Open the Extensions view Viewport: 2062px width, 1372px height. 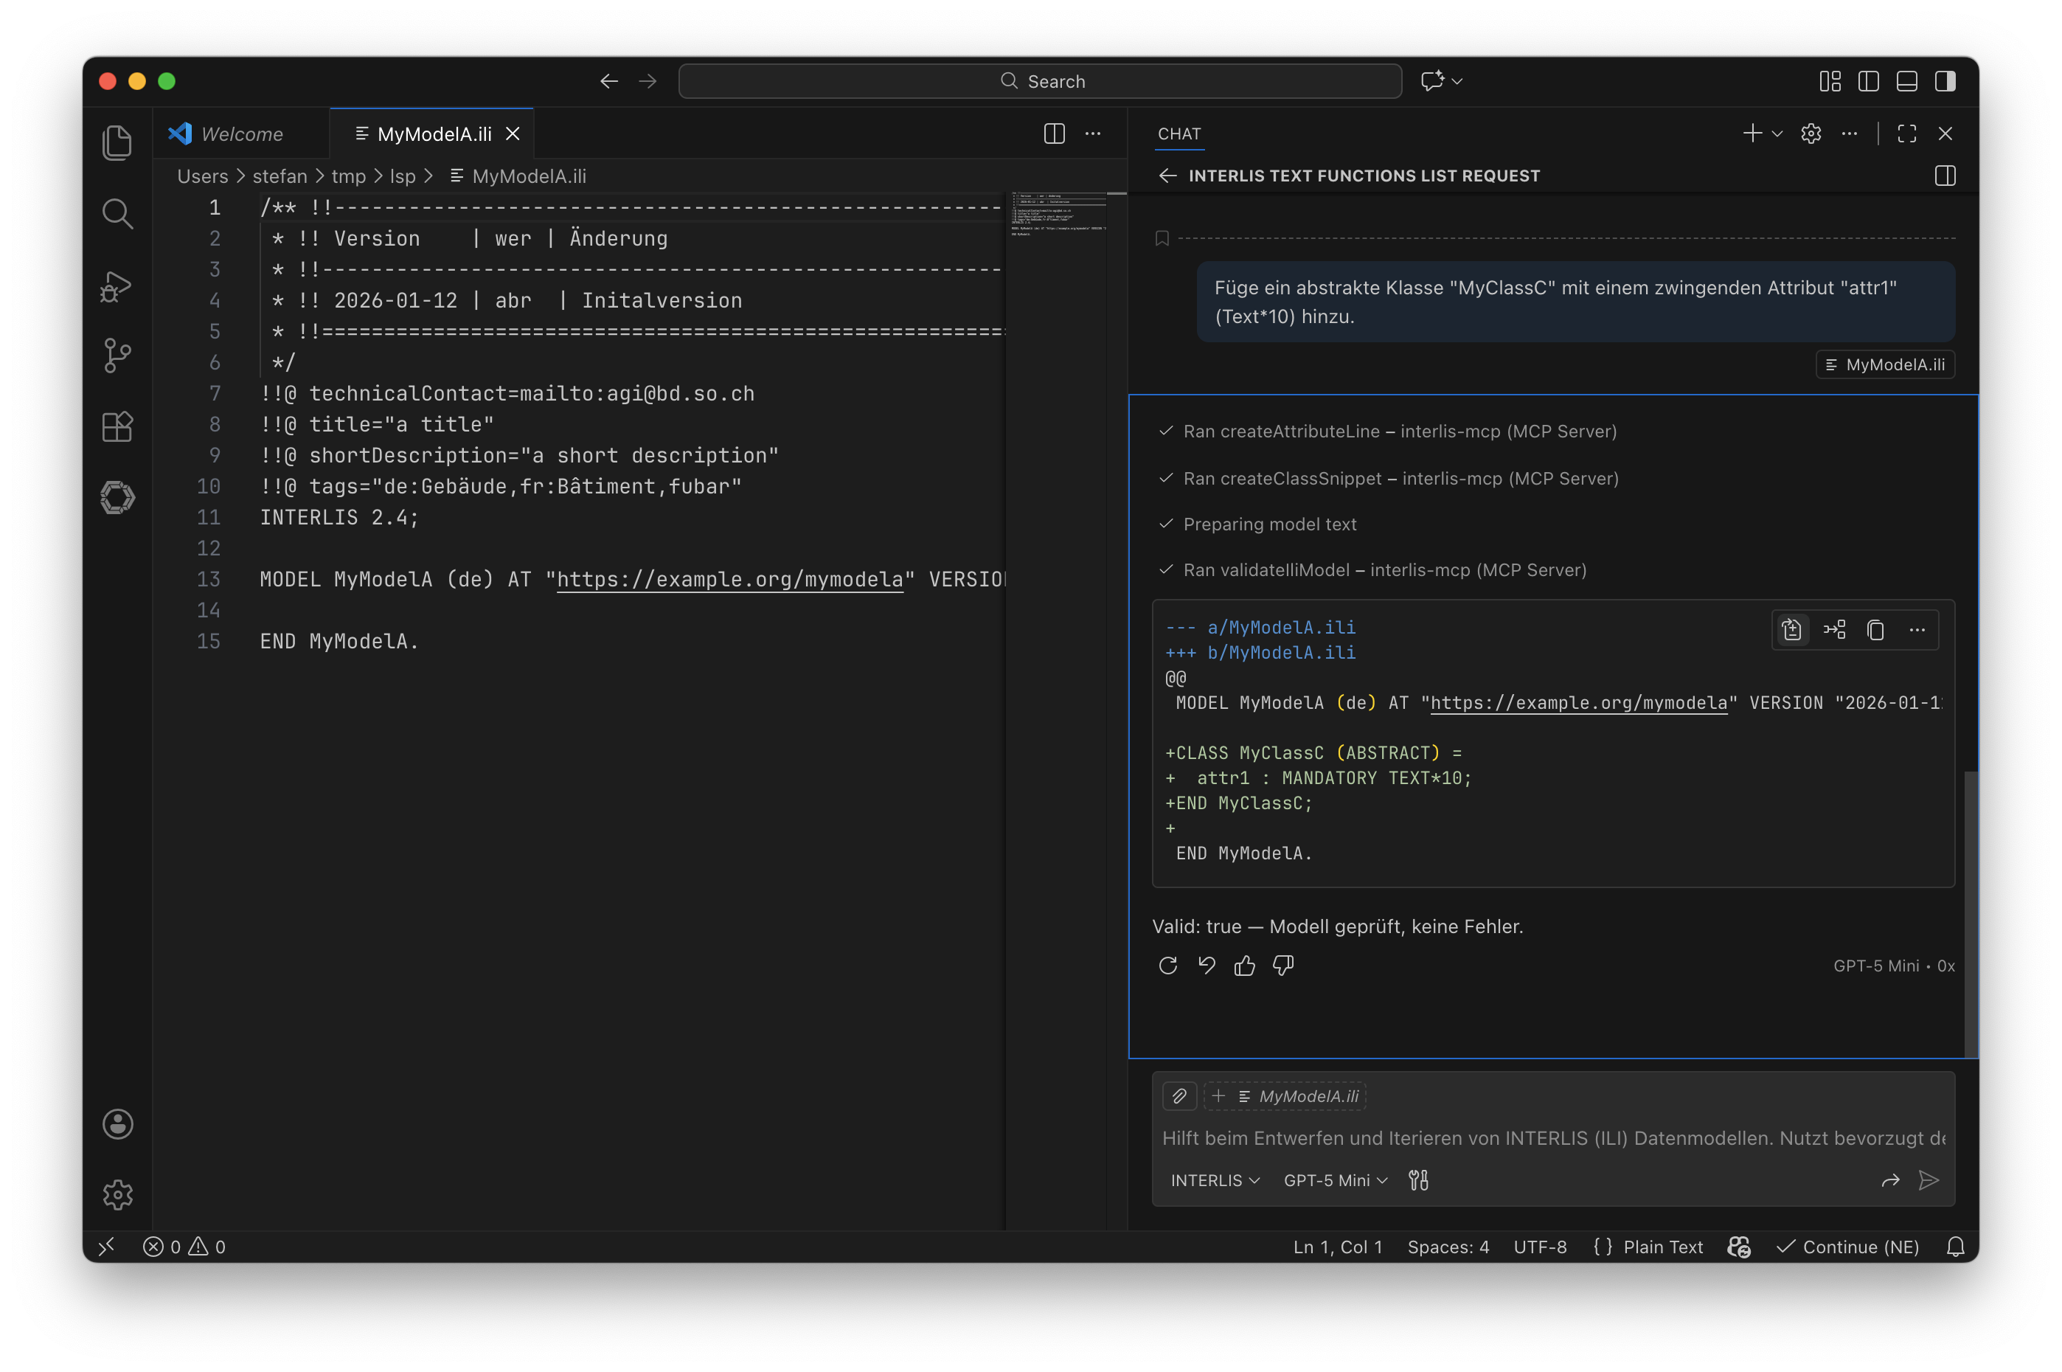click(117, 426)
